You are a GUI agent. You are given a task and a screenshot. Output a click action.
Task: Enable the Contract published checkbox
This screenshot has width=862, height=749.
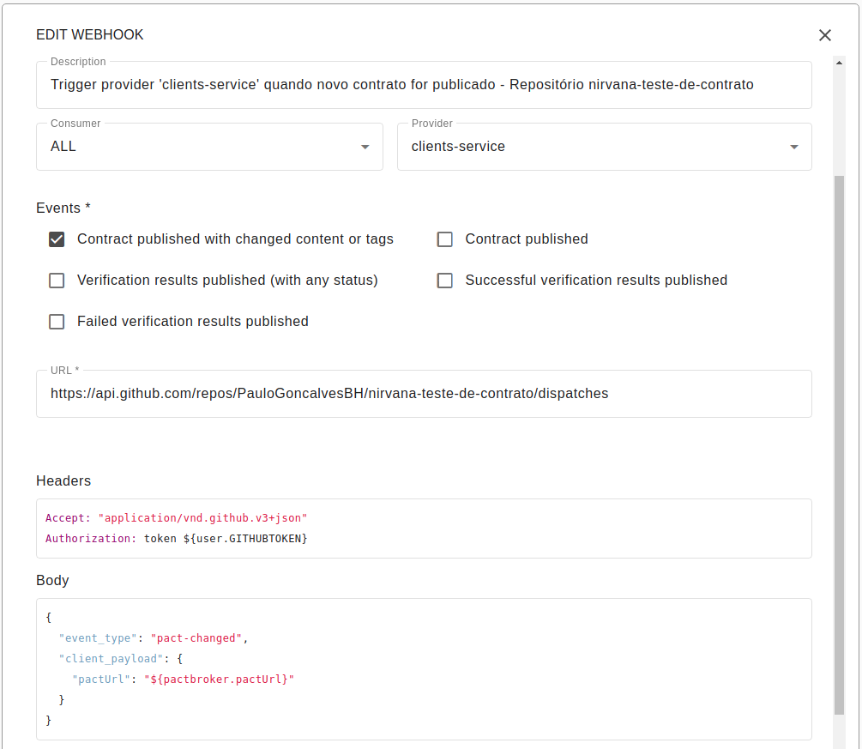click(x=444, y=239)
